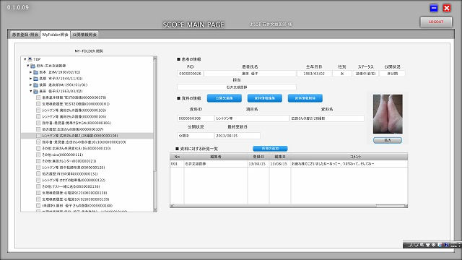
Task: Click the PID field 0000000026
Action: pyautogui.click(x=190, y=74)
